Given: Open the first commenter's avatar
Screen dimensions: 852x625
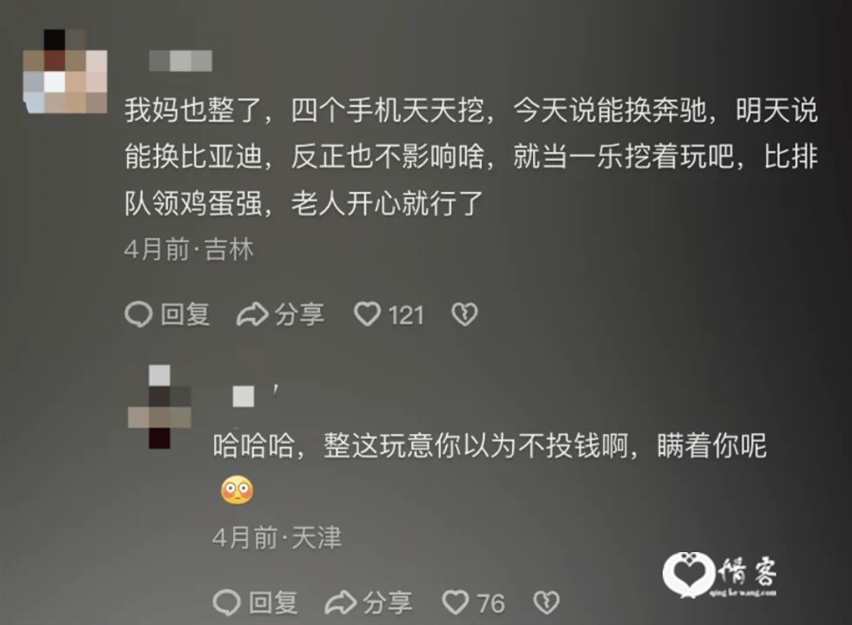Looking at the screenshot, I should [65, 71].
